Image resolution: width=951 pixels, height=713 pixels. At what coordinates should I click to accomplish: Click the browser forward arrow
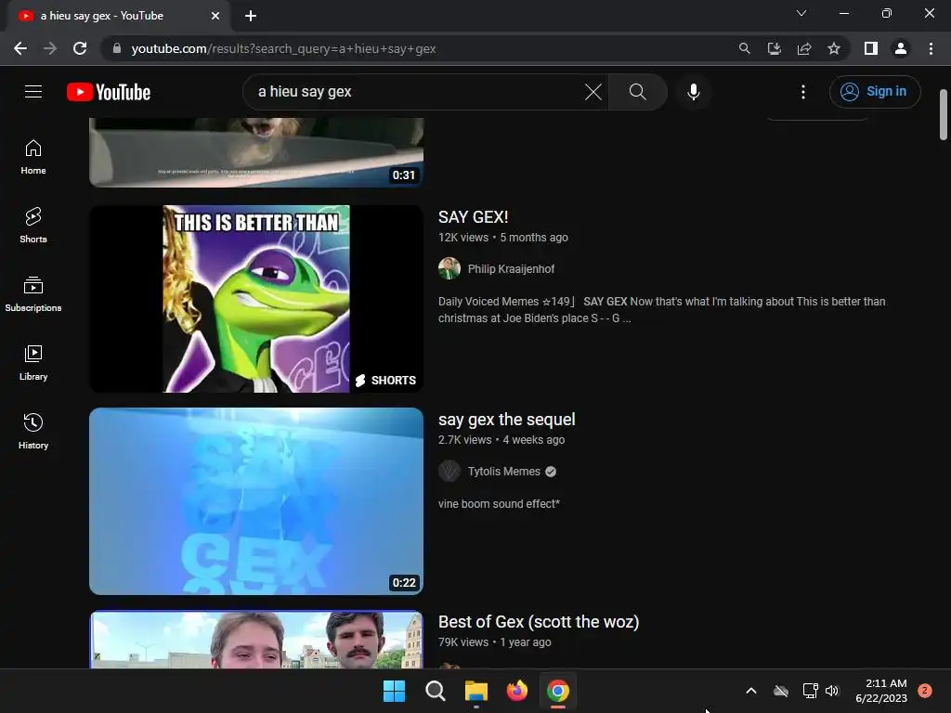pos(50,48)
